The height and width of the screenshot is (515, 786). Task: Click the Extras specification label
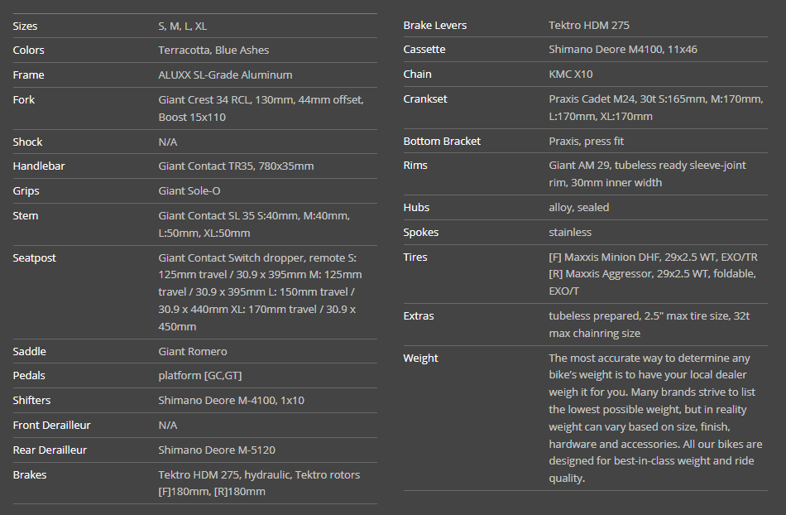tap(419, 316)
